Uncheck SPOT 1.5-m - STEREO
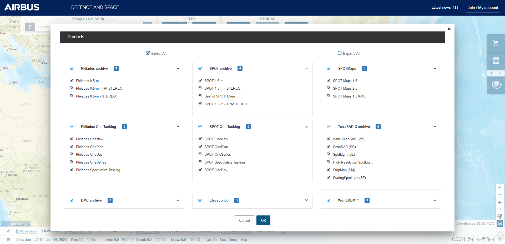The width and height of the screenshot is (505, 244). 200,88
